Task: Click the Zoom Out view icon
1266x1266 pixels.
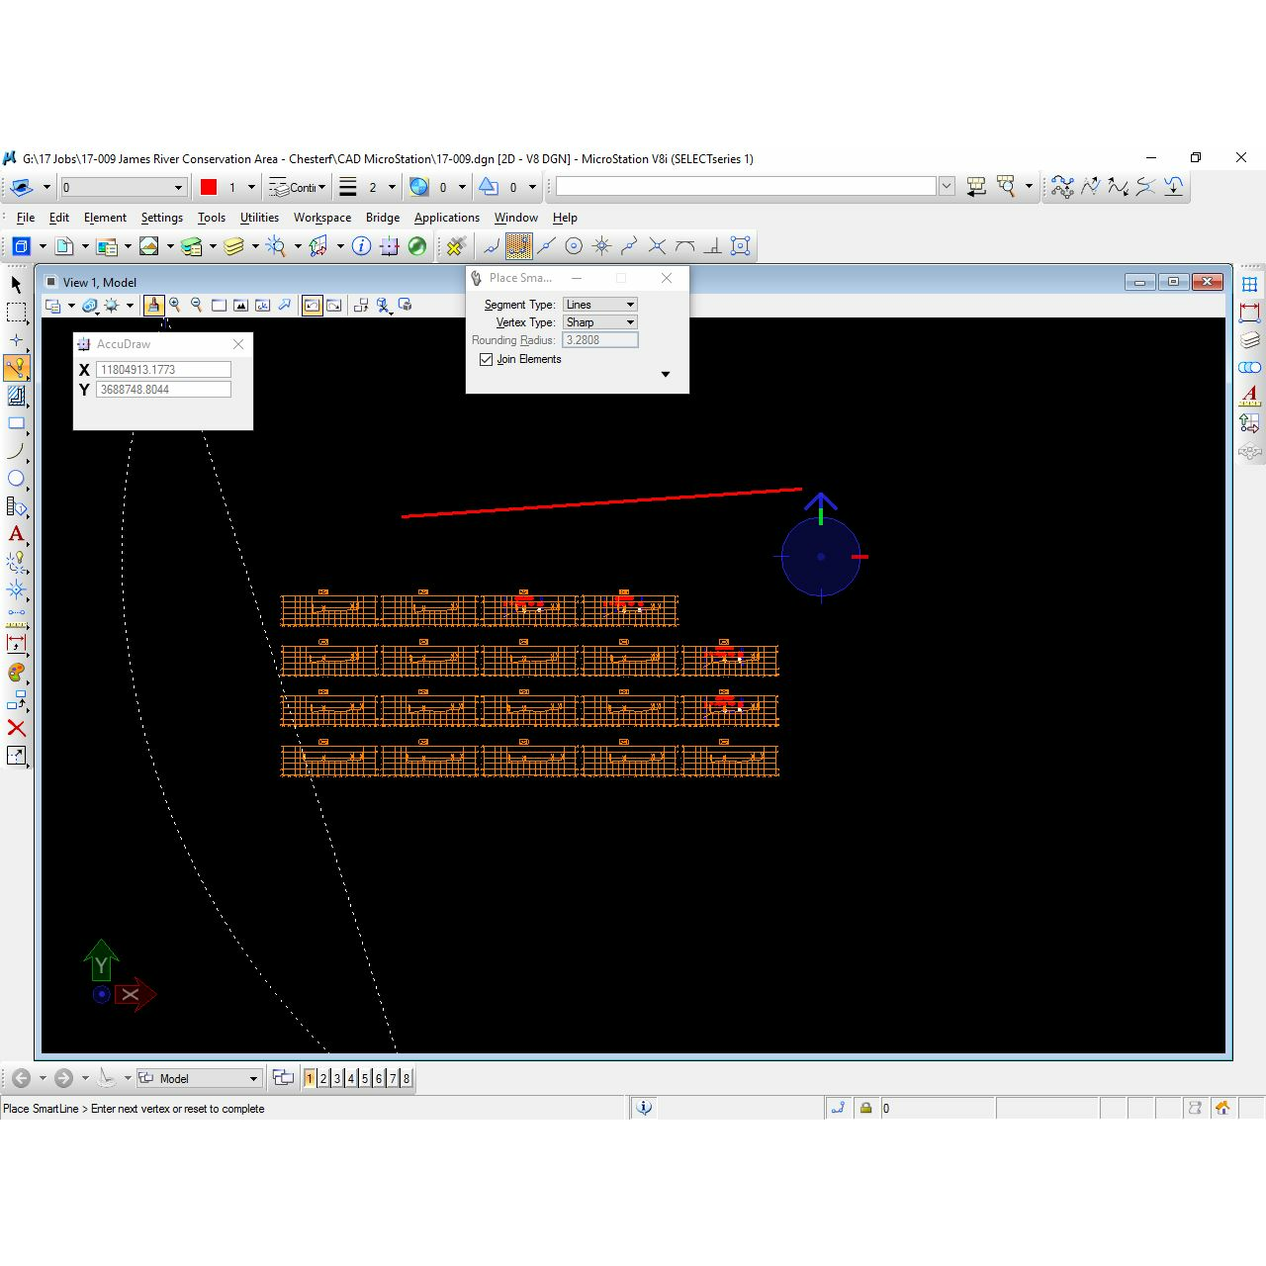Action: point(197,306)
